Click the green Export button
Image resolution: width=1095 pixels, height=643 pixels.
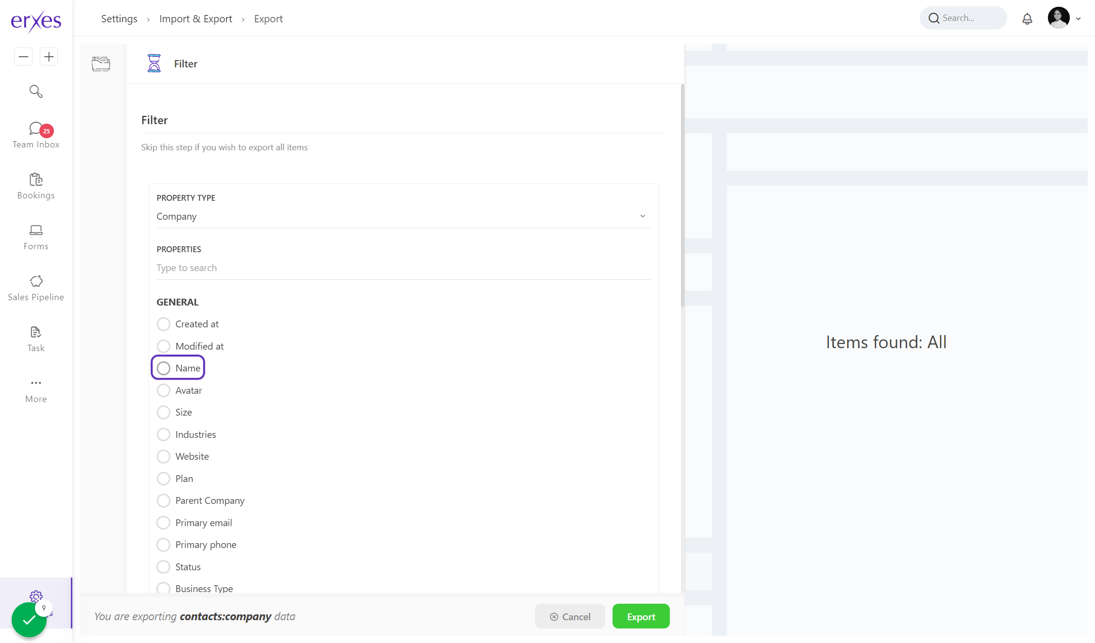(641, 616)
